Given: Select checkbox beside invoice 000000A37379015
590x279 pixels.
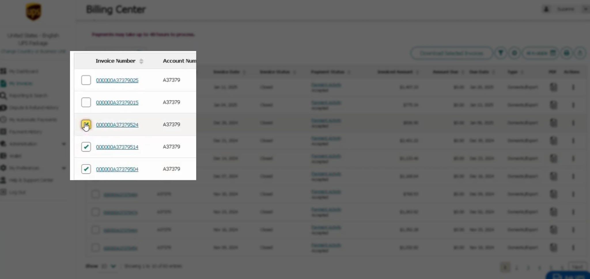Looking at the screenshot, I should point(86,102).
